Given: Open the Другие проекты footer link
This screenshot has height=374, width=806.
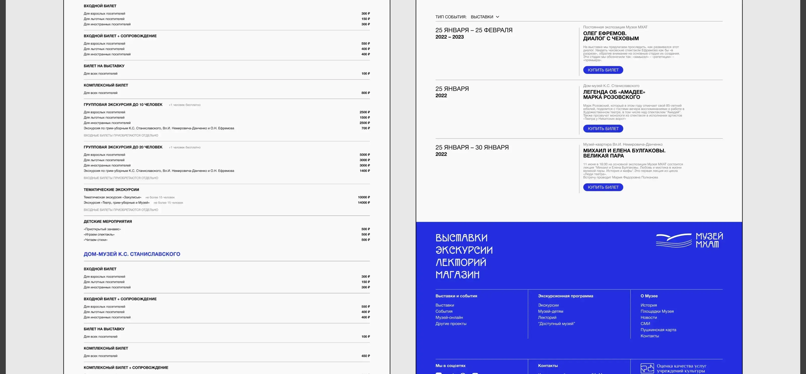Looking at the screenshot, I should tap(451, 324).
